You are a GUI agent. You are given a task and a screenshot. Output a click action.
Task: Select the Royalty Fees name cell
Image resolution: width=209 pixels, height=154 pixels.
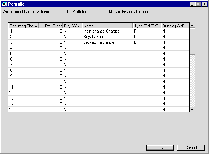tap(108, 37)
